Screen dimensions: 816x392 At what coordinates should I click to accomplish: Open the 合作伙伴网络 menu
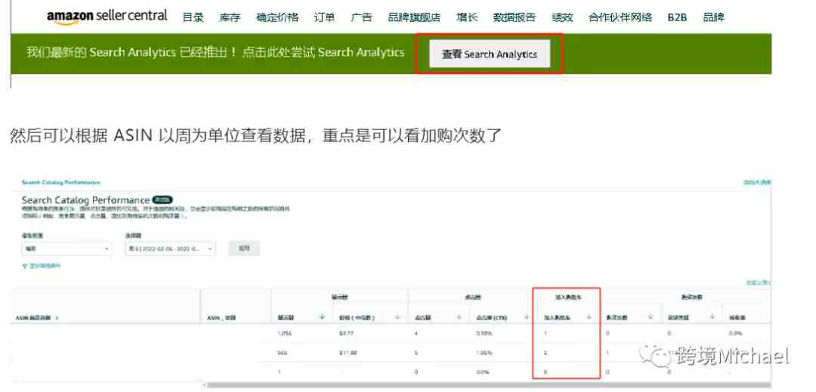(620, 17)
